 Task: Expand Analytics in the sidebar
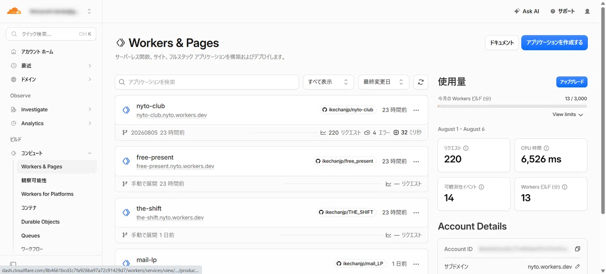click(x=51, y=123)
